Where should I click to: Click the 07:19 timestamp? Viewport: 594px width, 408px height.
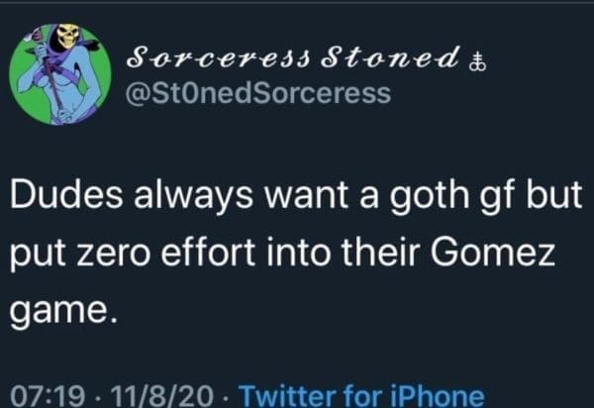coord(41,392)
